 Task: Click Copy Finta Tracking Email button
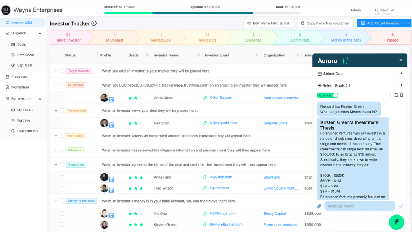[x=325, y=23]
